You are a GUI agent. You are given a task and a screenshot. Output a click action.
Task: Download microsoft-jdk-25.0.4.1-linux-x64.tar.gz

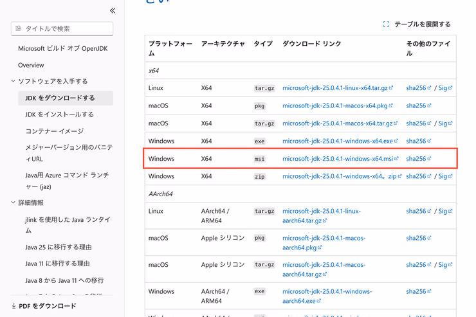338,88
